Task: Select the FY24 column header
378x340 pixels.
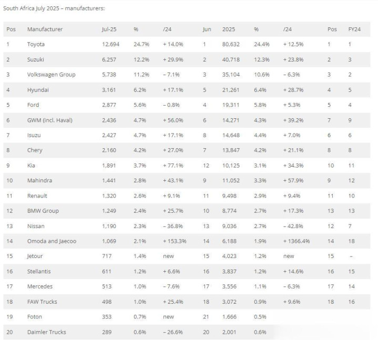Action: coord(354,29)
